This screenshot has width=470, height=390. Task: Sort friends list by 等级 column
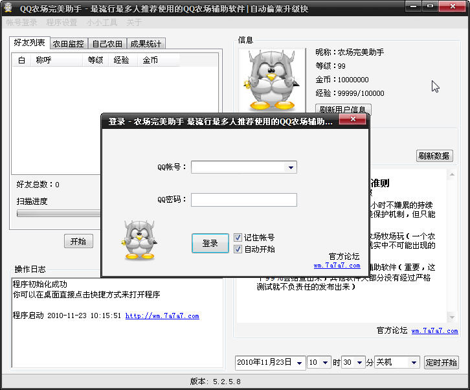pyautogui.click(x=95, y=60)
